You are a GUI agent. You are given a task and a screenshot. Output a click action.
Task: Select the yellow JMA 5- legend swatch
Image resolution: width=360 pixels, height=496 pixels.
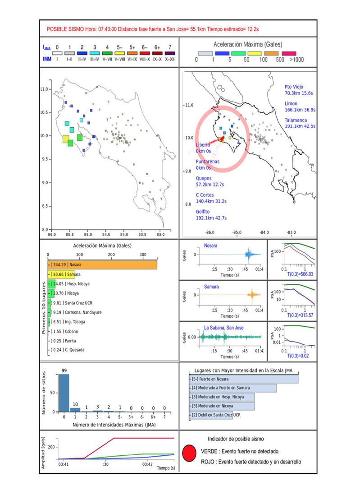tap(120, 53)
